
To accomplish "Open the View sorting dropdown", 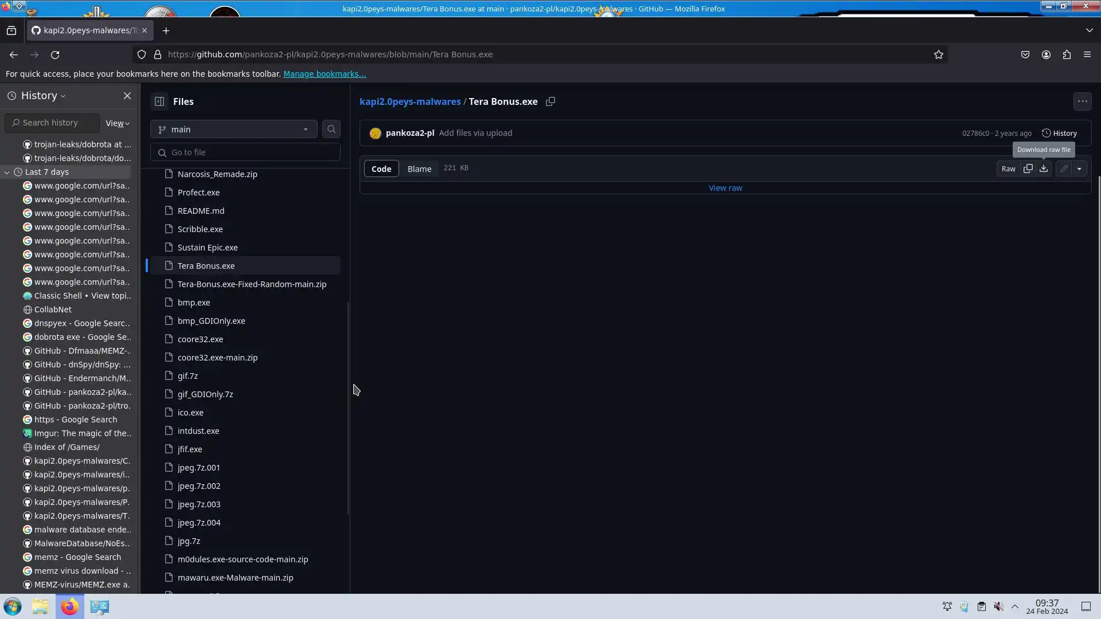I will click(x=118, y=123).
